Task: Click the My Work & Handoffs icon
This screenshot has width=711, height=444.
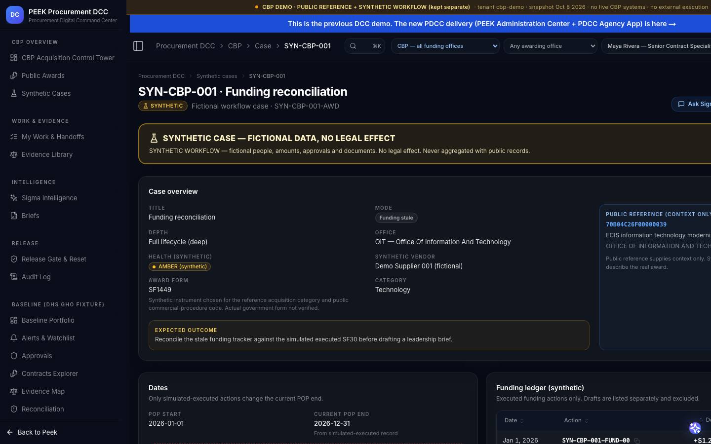Action: (x=14, y=137)
